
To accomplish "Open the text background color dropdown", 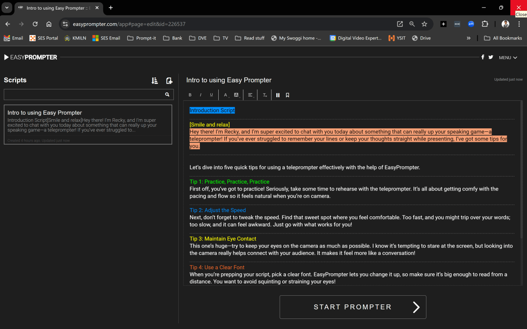I will tap(236, 95).
